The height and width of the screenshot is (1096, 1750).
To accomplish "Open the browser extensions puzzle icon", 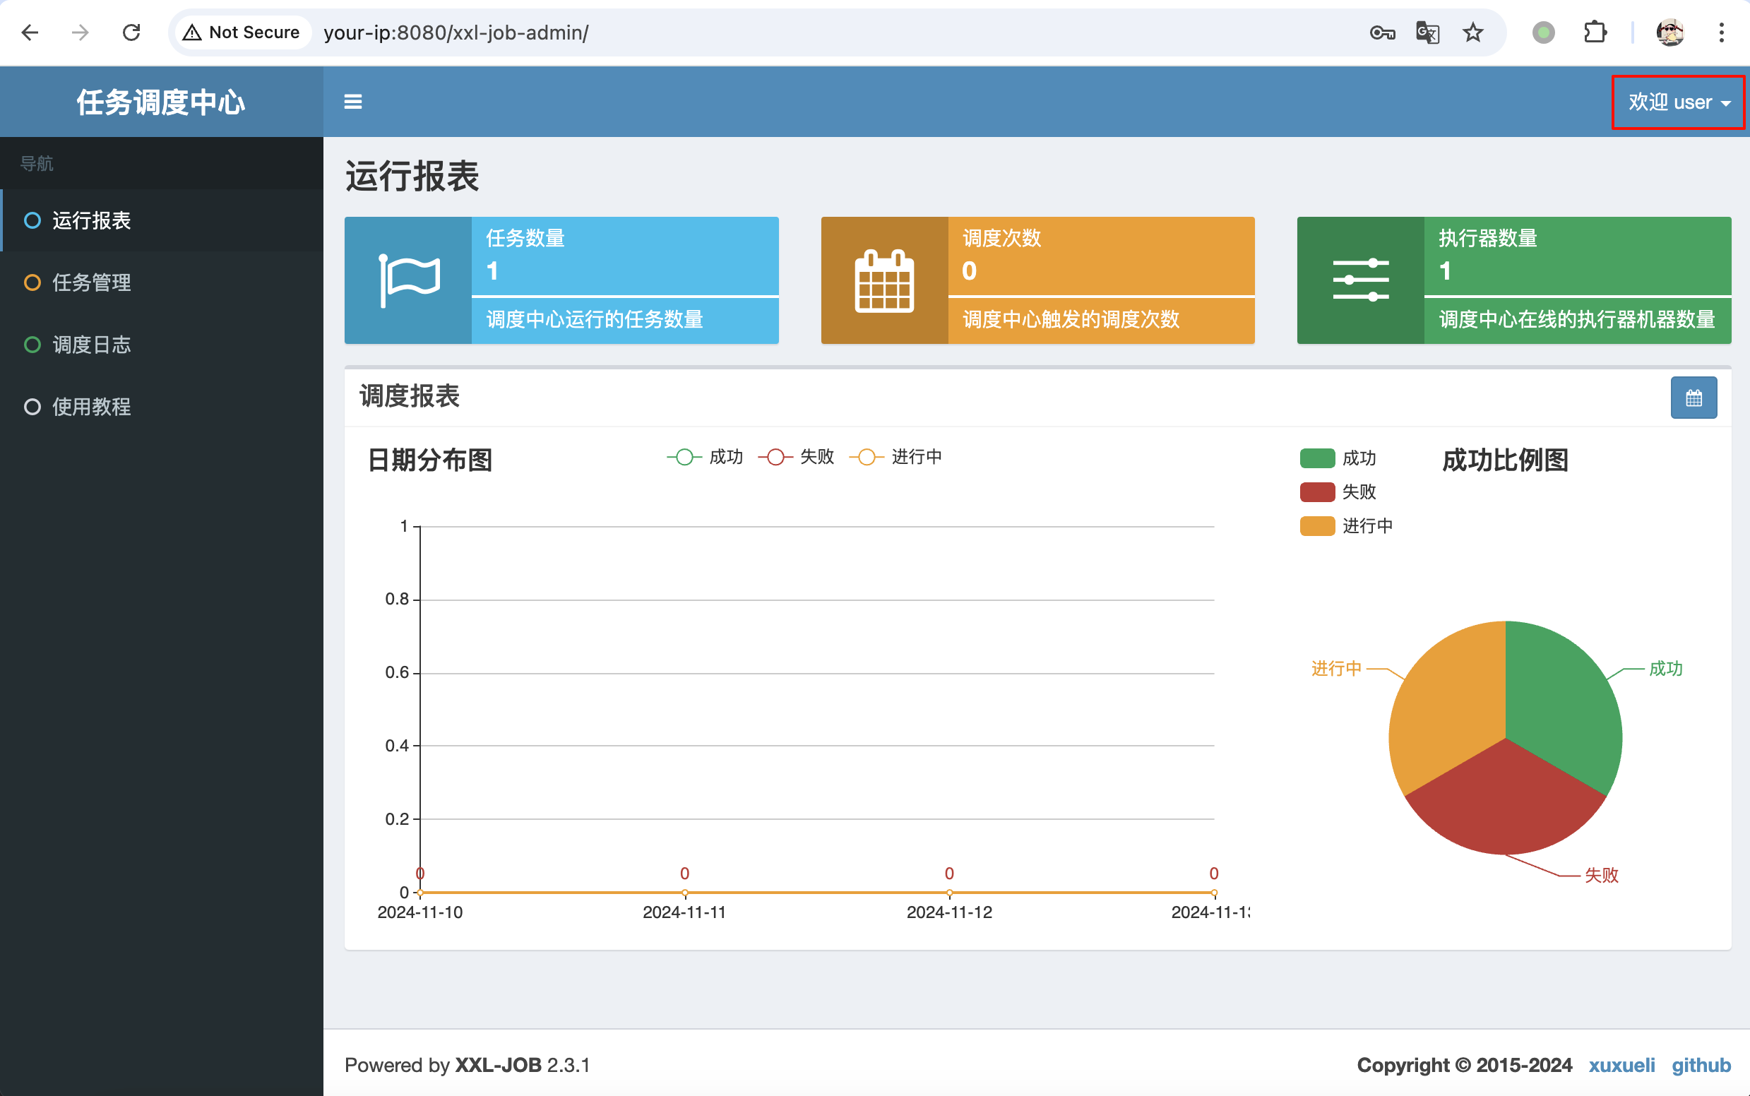I will [x=1595, y=32].
